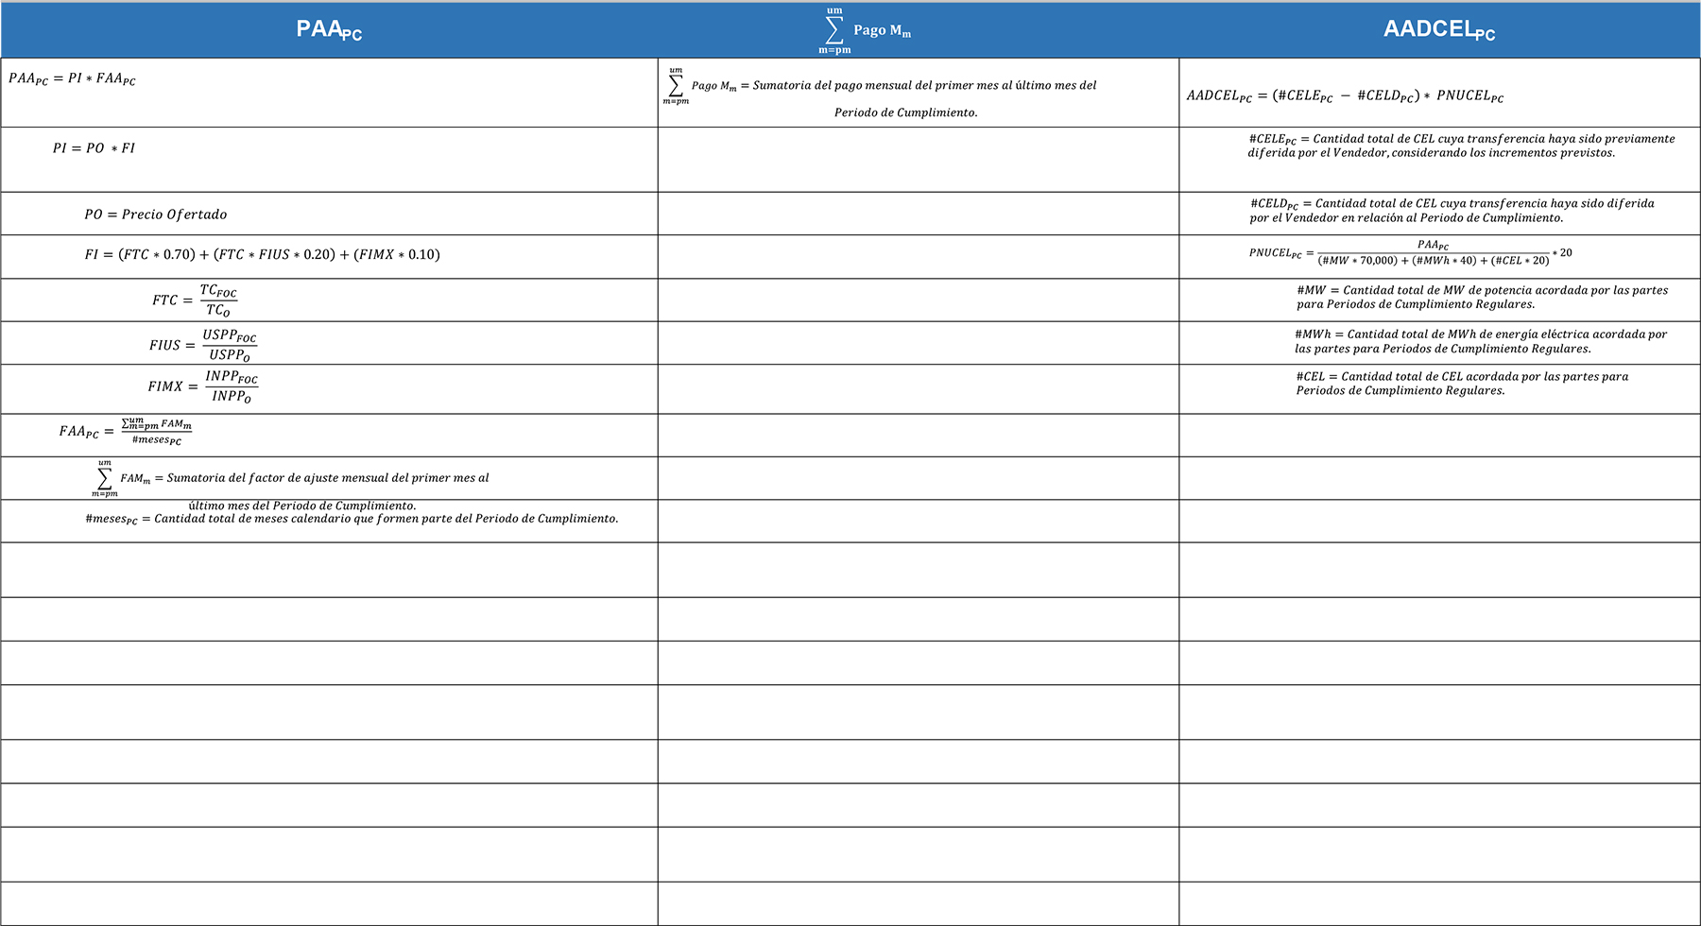Click the #CELD PC definition cell
The height and width of the screenshot is (926, 1701).
coord(1451,211)
